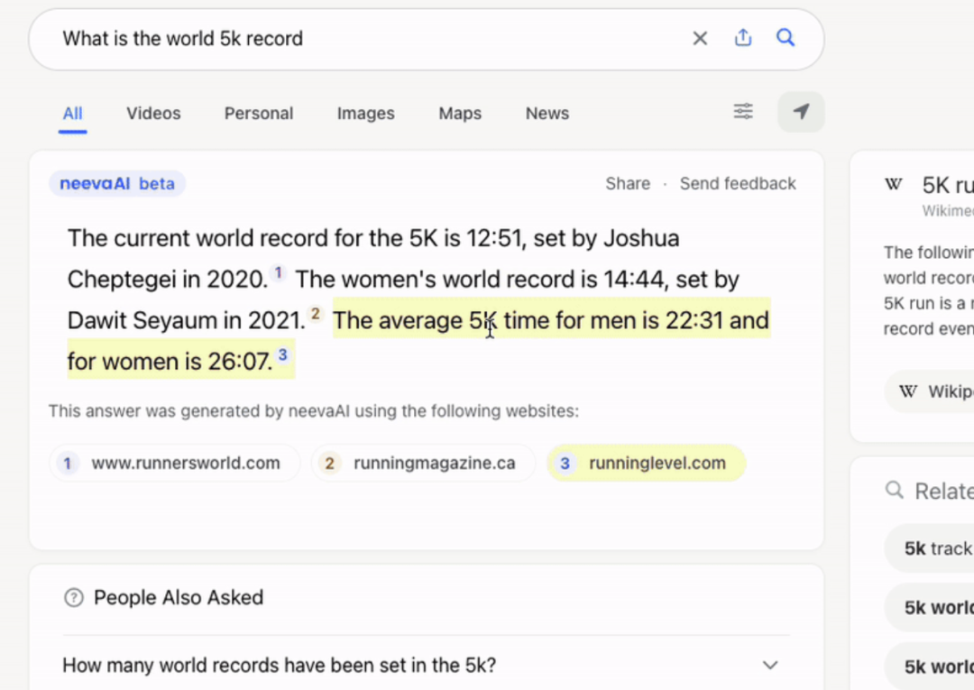Image resolution: width=974 pixels, height=690 pixels.
Task: Clear the search query with the X icon
Action: point(700,39)
